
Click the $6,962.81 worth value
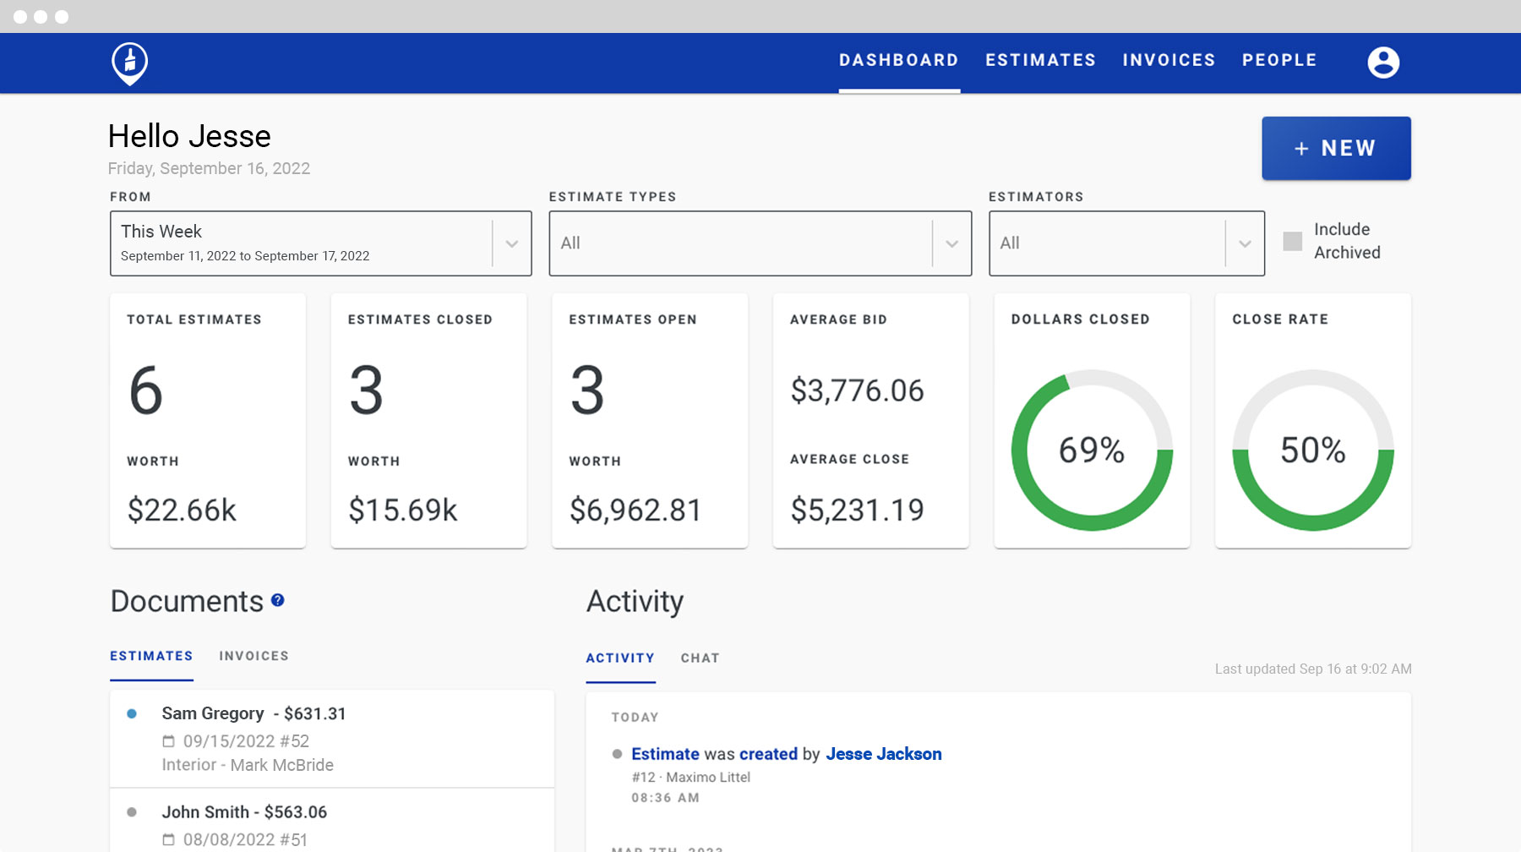(635, 510)
